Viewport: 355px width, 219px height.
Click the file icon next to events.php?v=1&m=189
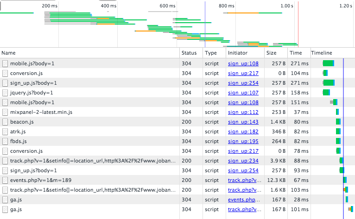pyautogui.click(x=5, y=180)
